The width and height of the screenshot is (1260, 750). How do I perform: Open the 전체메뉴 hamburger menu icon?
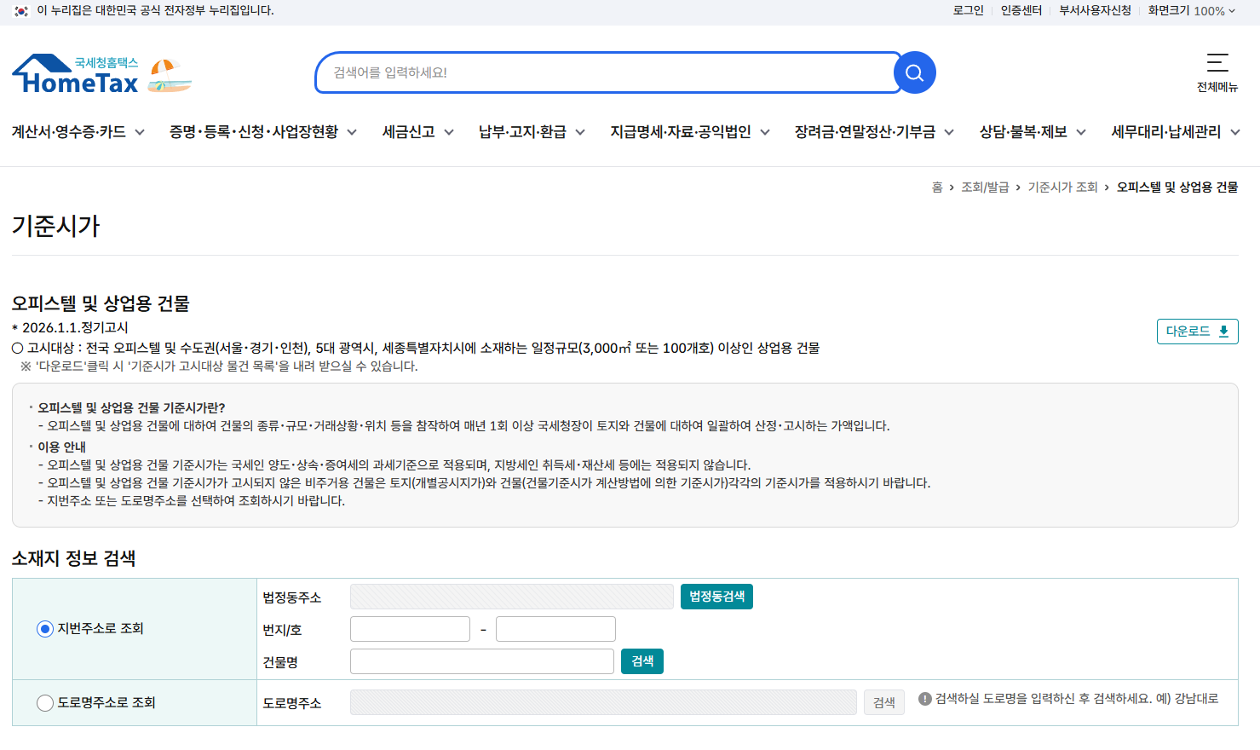(1217, 62)
